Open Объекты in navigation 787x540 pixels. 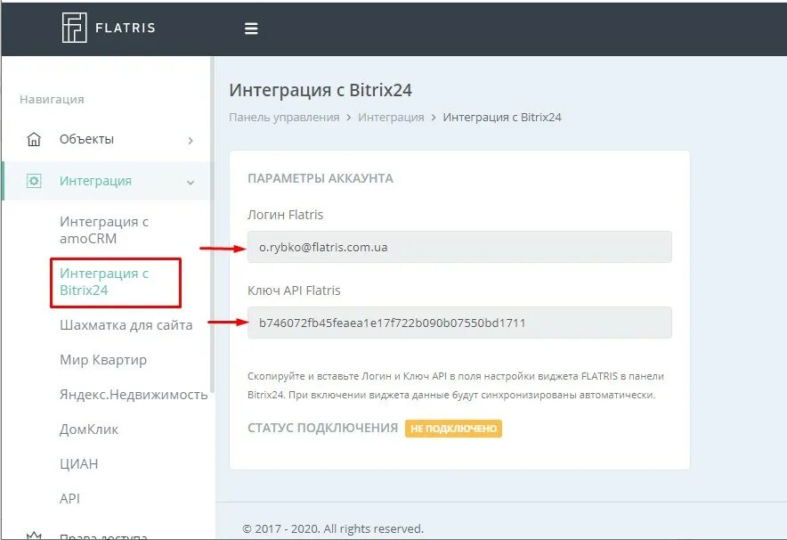pyautogui.click(x=86, y=139)
